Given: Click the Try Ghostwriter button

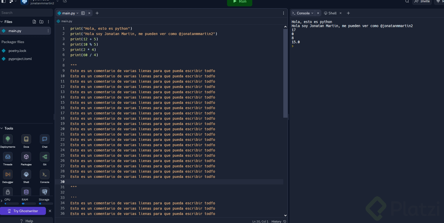Looking at the screenshot, I should pos(23,211).
